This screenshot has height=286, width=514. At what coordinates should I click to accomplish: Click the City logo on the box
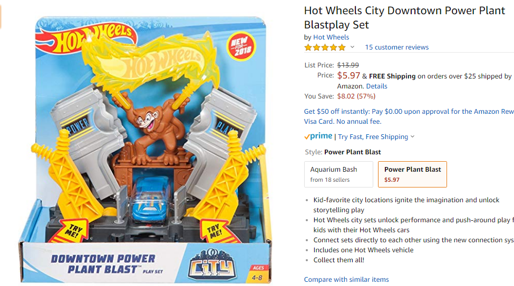tap(212, 265)
